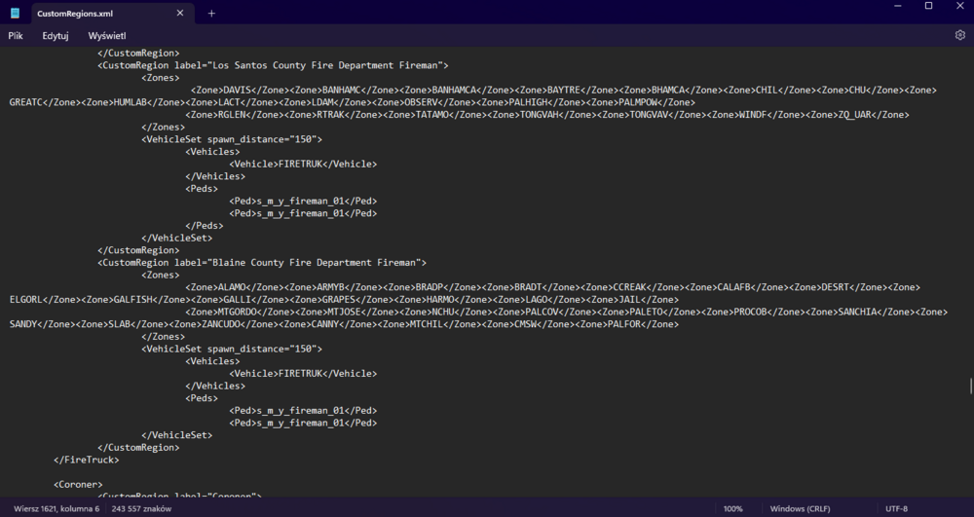Maximize the Notepad window

[928, 6]
